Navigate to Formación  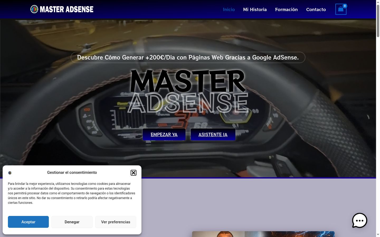pyautogui.click(x=286, y=9)
